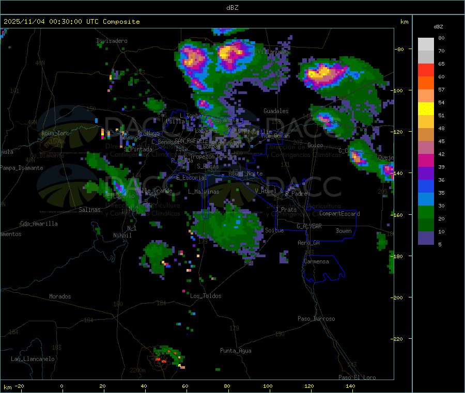
Task: Click the 'S_Pintada' map label
Action: (x=138, y=149)
